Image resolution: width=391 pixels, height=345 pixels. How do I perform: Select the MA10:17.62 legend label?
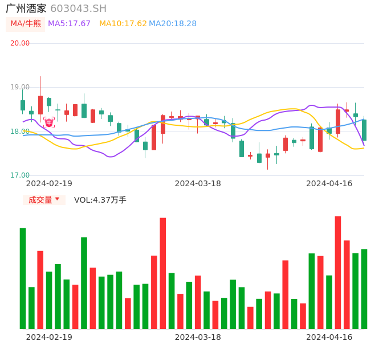coord(123,24)
